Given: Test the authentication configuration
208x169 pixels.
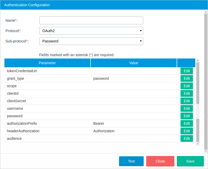Looking at the screenshot, I should click(x=131, y=161).
